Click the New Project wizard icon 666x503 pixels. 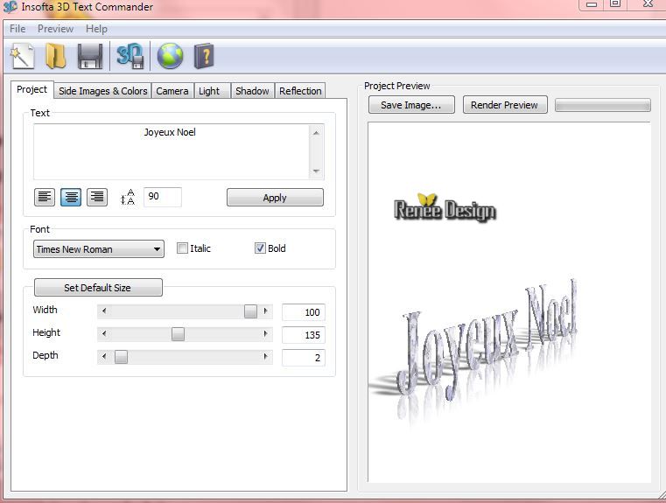pyautogui.click(x=23, y=57)
